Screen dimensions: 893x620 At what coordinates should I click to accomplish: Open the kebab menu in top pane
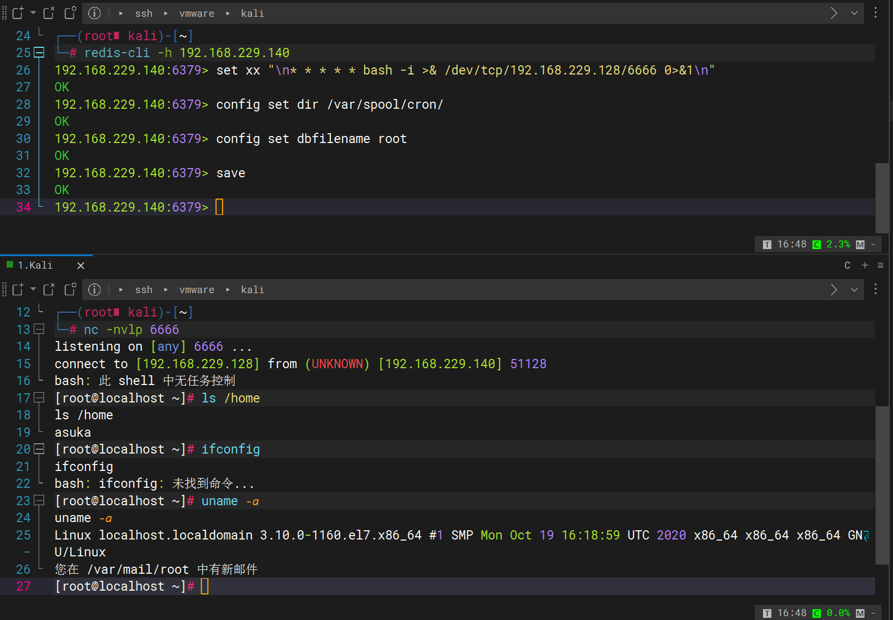tap(876, 13)
